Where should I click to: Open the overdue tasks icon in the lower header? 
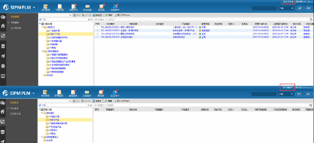point(74,93)
